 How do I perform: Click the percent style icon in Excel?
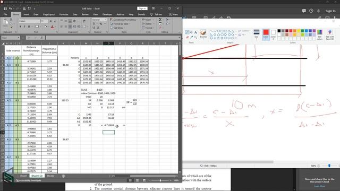[100, 24]
